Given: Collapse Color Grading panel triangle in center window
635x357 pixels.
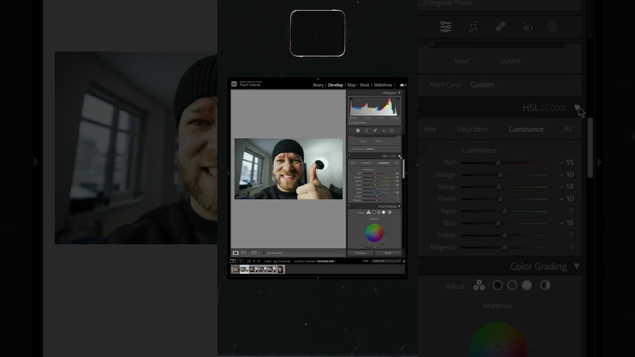Looking at the screenshot, I should (x=399, y=206).
